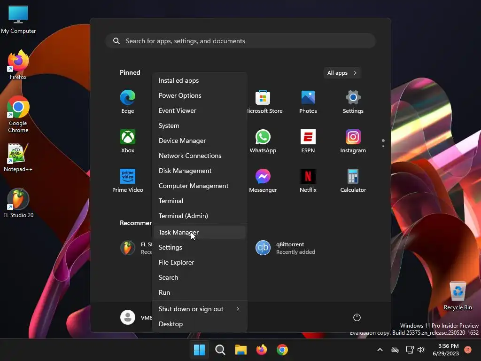Open the user account avatar
Image resolution: width=481 pixels, height=361 pixels.
point(128,317)
